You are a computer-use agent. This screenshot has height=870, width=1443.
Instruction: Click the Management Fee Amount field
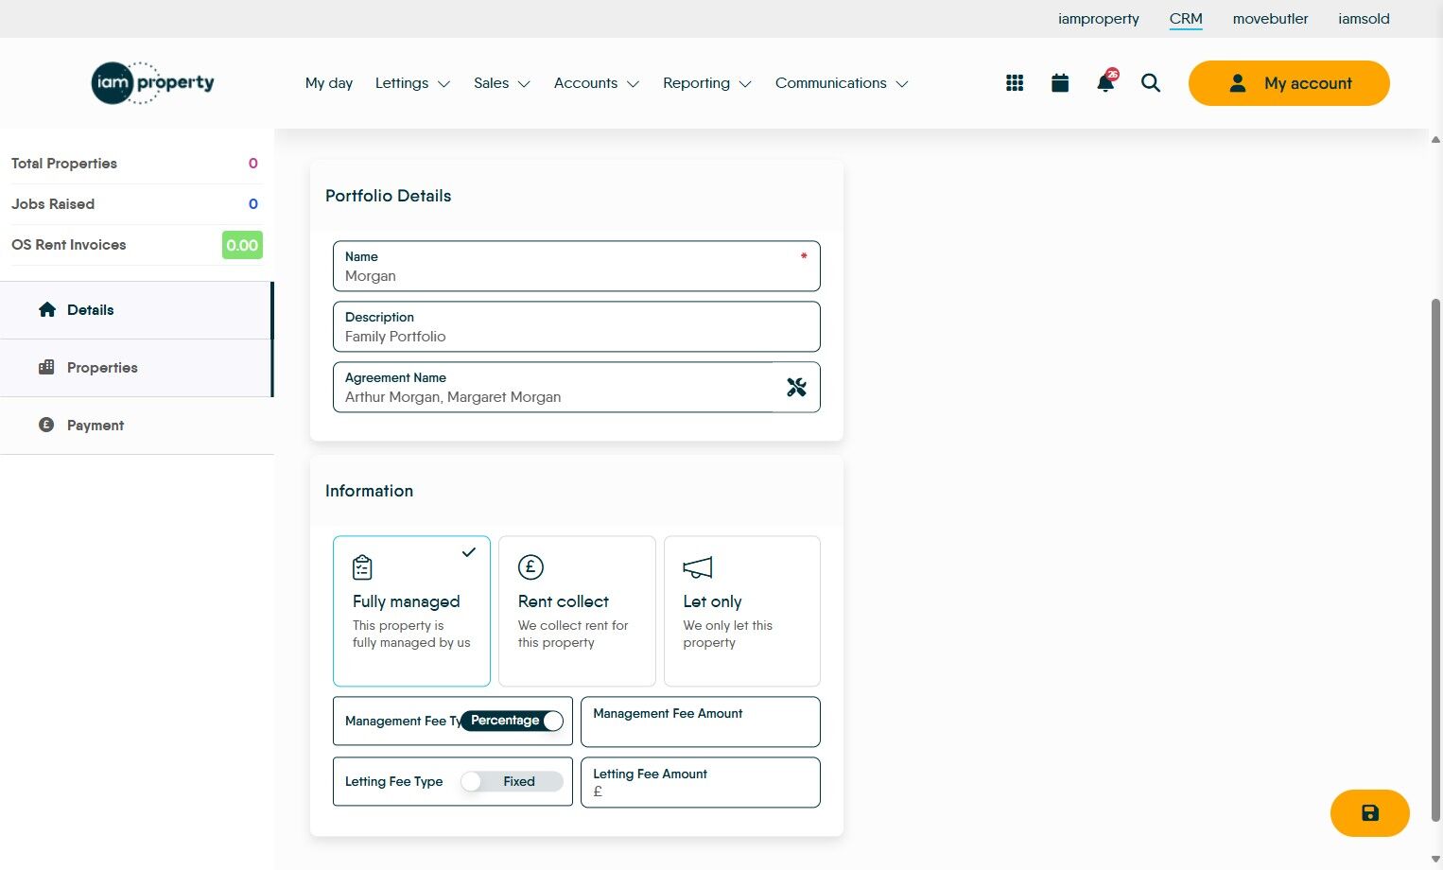[x=701, y=722]
